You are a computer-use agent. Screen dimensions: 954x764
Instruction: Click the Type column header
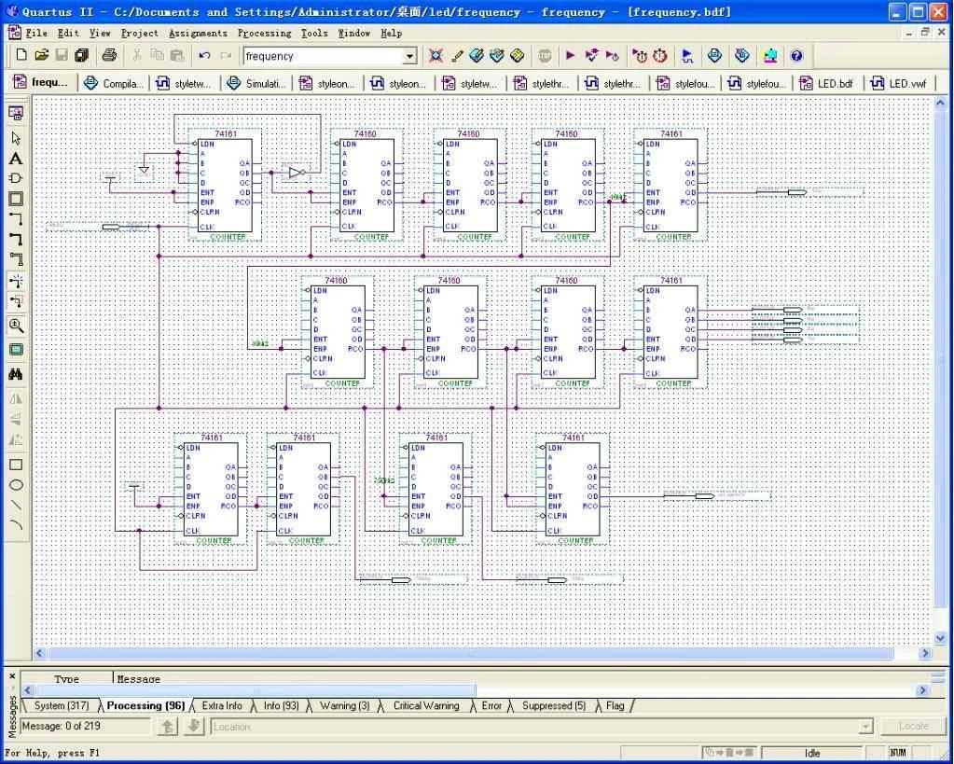point(67,678)
